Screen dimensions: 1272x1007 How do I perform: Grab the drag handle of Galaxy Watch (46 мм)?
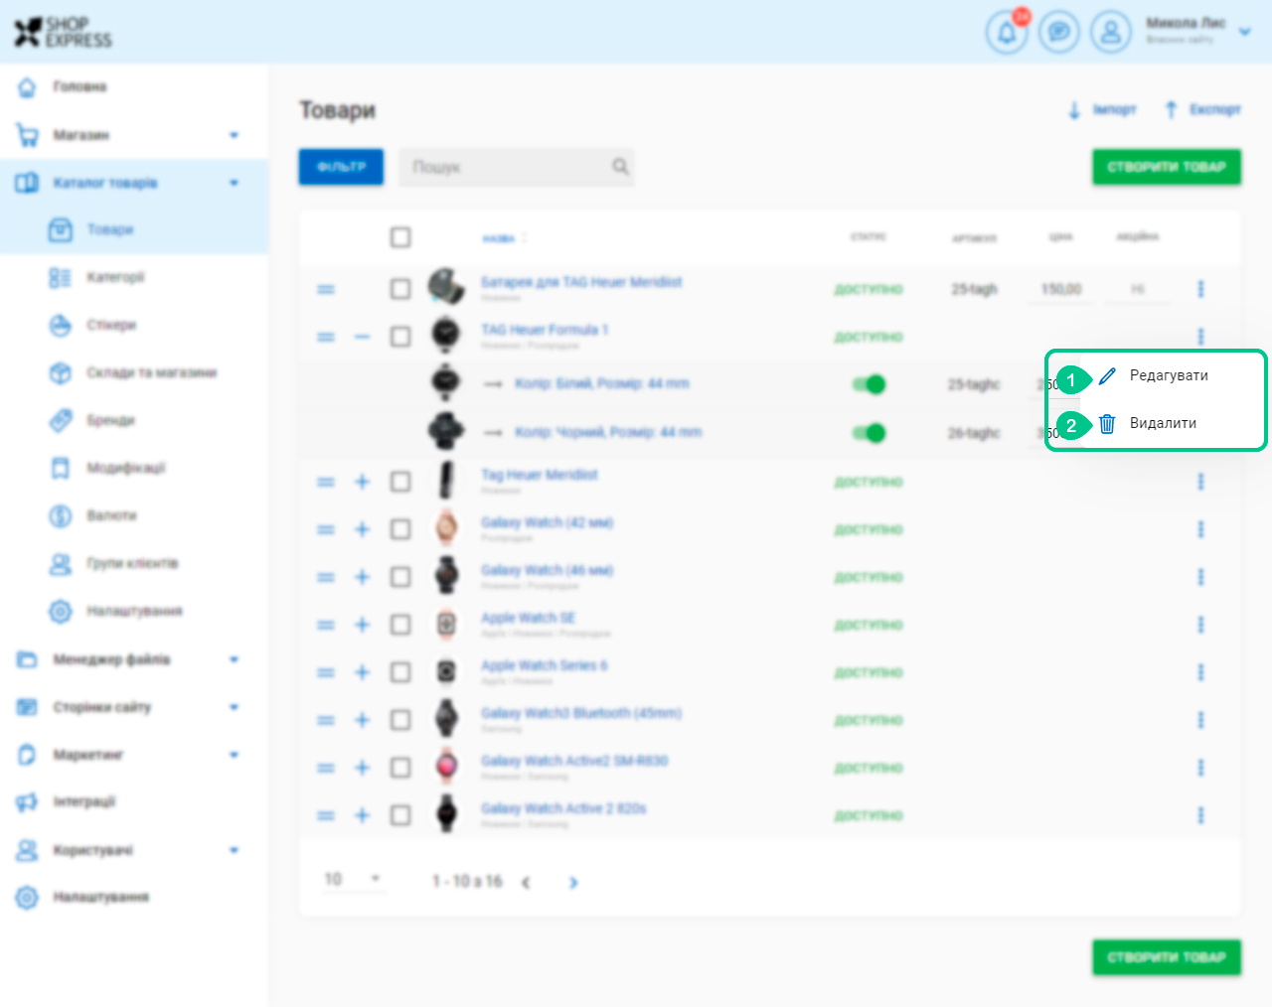click(x=326, y=577)
